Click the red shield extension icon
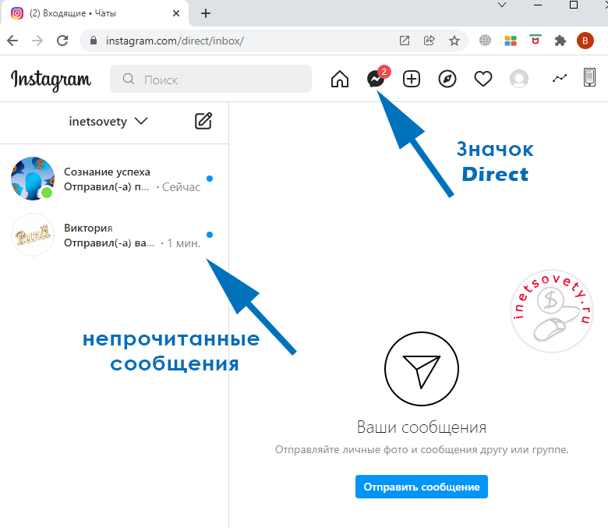 536,40
